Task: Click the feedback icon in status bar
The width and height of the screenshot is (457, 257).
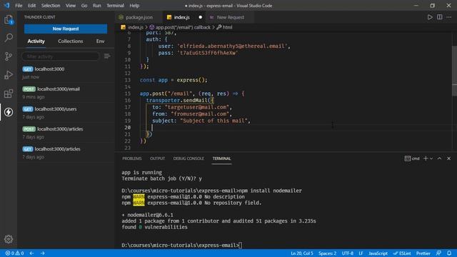Action: 438,253
